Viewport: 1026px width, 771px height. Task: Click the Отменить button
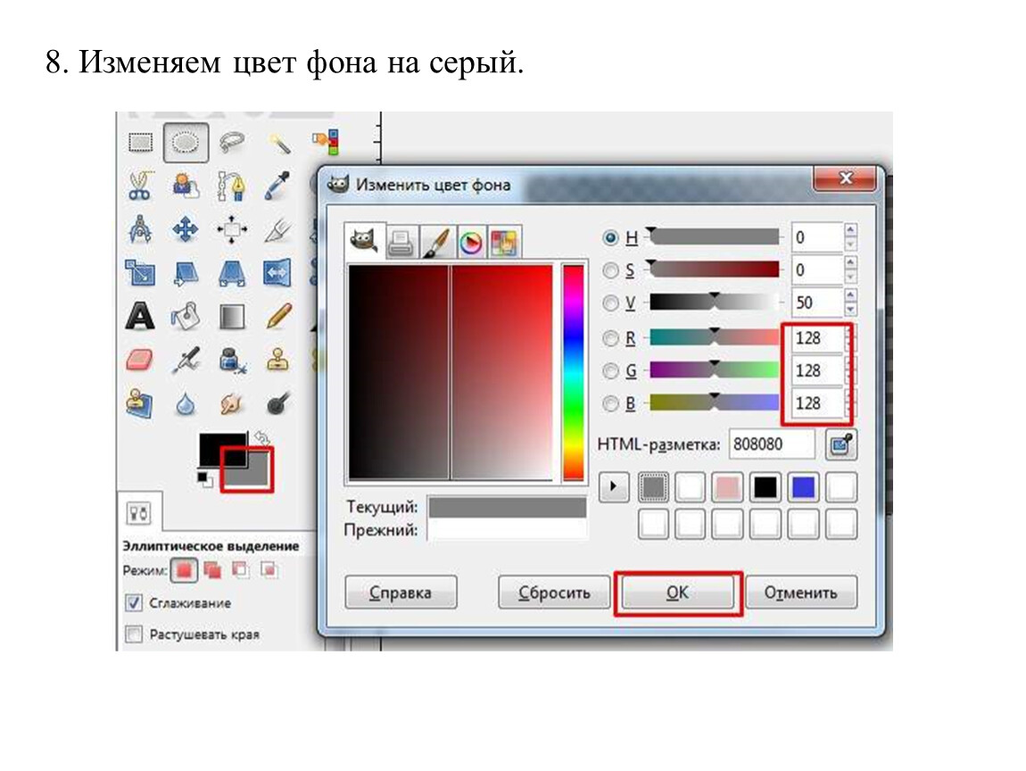tap(801, 593)
